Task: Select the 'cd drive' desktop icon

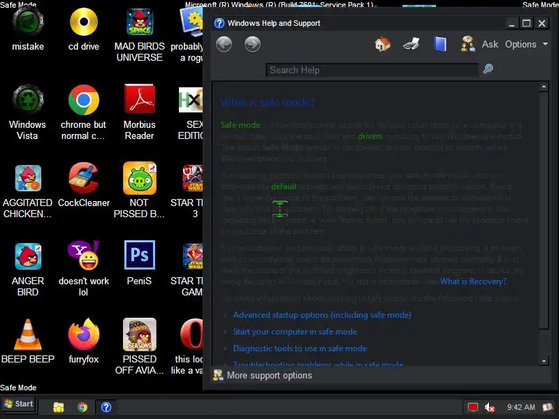Action: [x=84, y=22]
